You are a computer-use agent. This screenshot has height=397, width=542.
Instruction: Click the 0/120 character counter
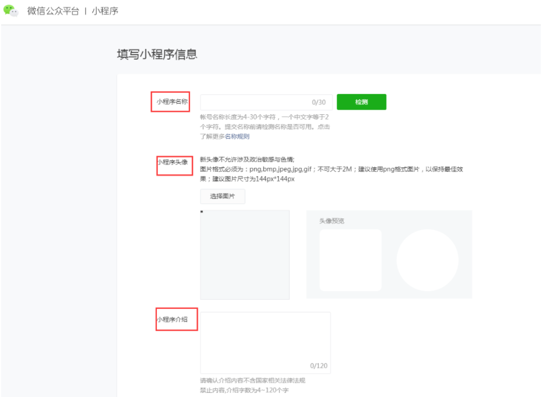(319, 366)
